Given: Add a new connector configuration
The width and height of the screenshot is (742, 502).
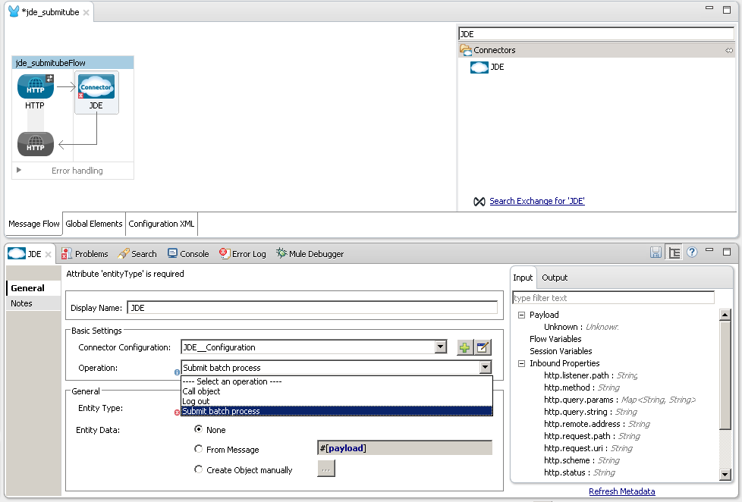Looking at the screenshot, I should pos(464,347).
